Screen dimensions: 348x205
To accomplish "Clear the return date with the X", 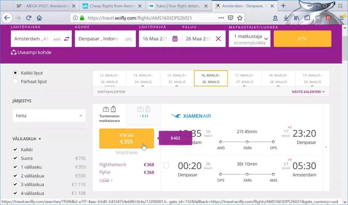I will click(x=218, y=39).
